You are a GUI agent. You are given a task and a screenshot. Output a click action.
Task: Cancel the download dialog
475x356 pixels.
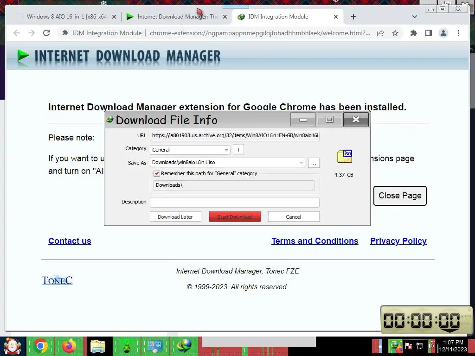point(294,217)
